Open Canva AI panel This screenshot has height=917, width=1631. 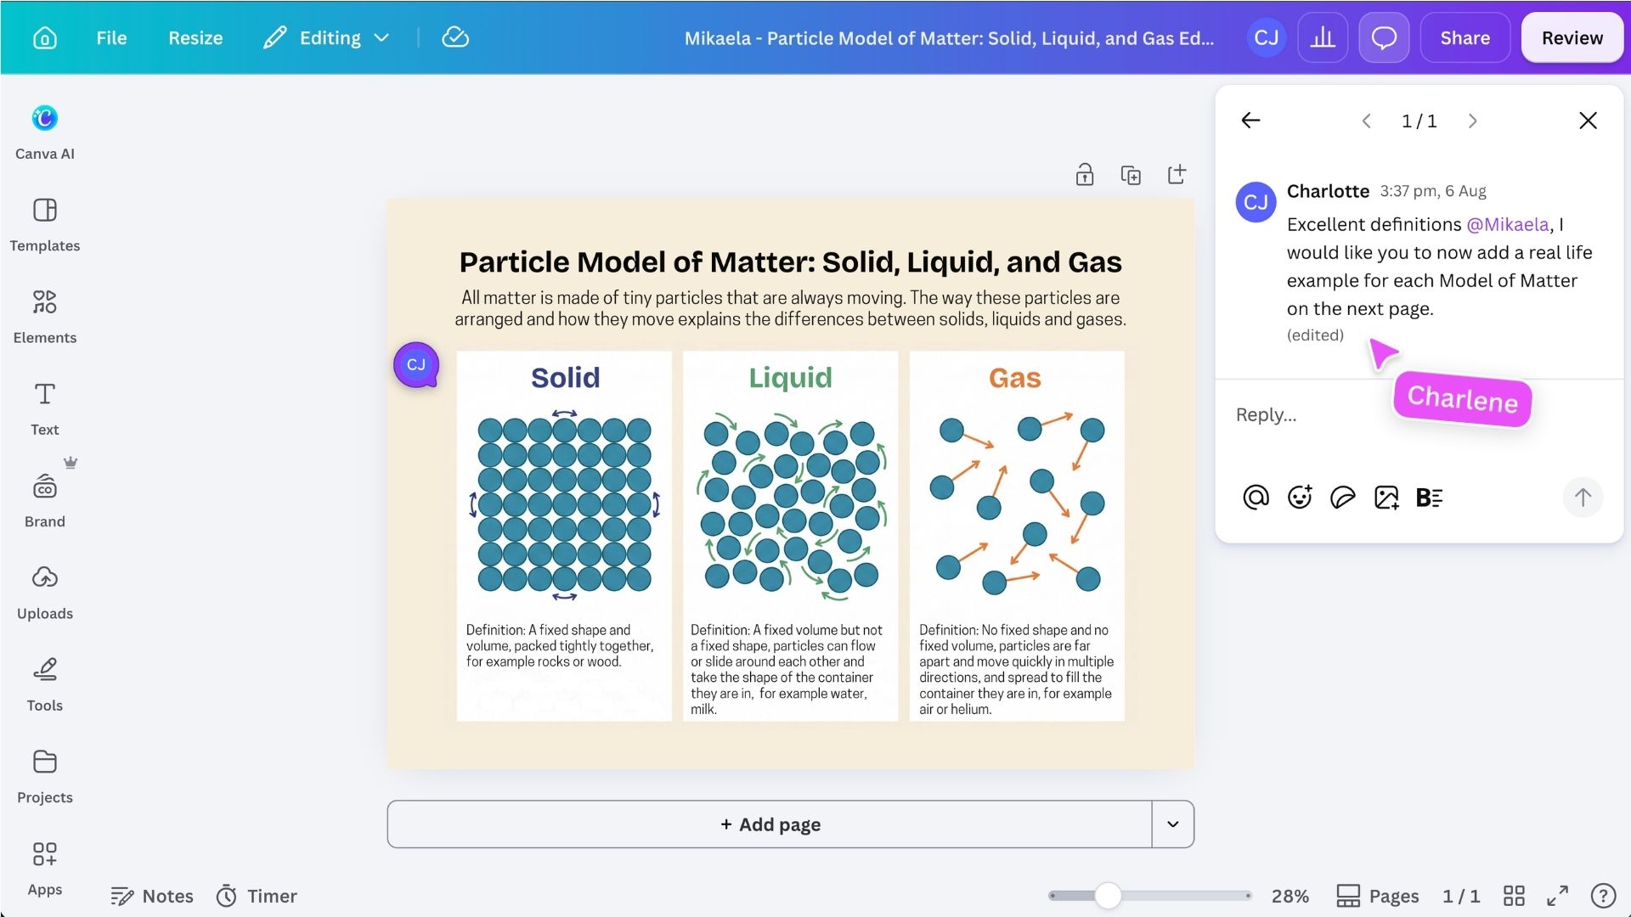pos(44,132)
